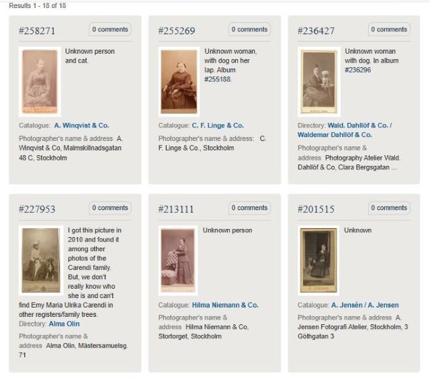Visit the Alma Olin directory link

64,324
